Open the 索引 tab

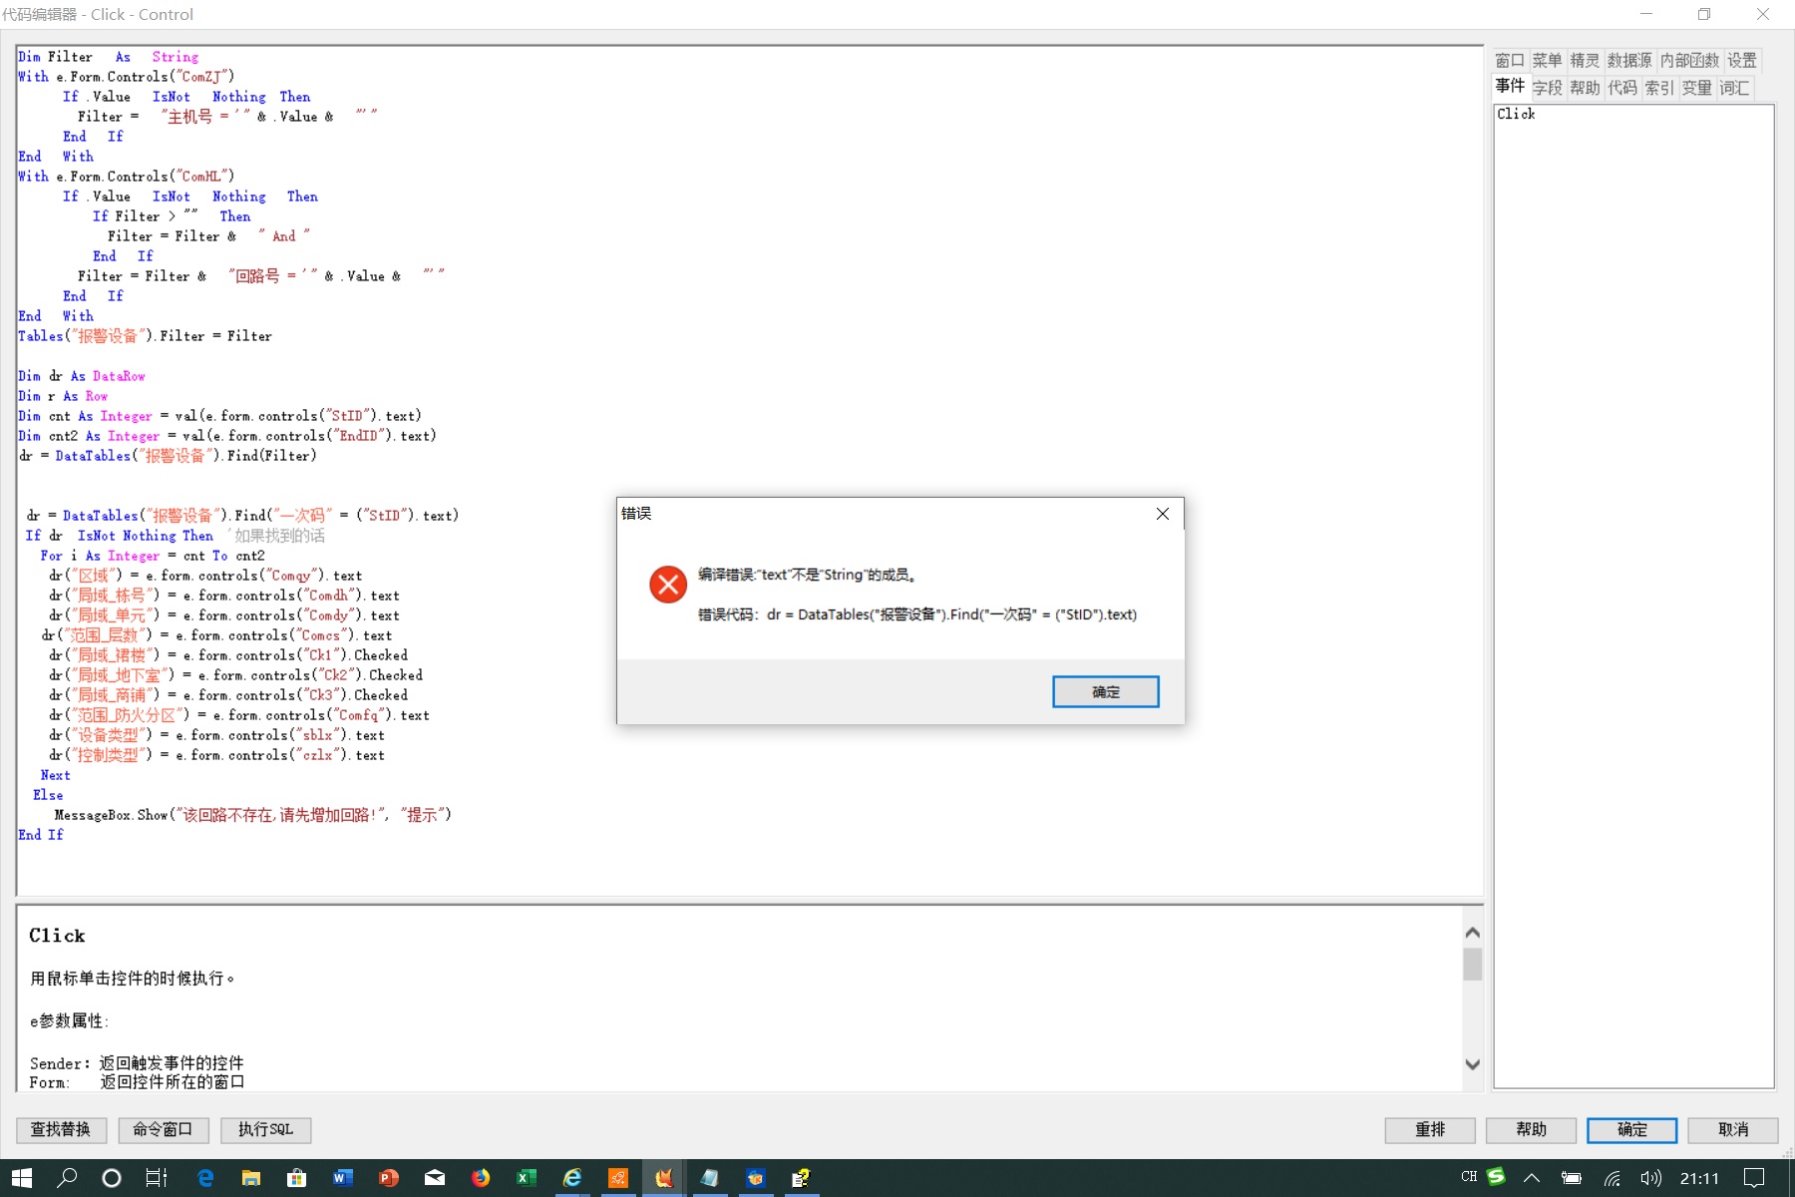[1659, 88]
